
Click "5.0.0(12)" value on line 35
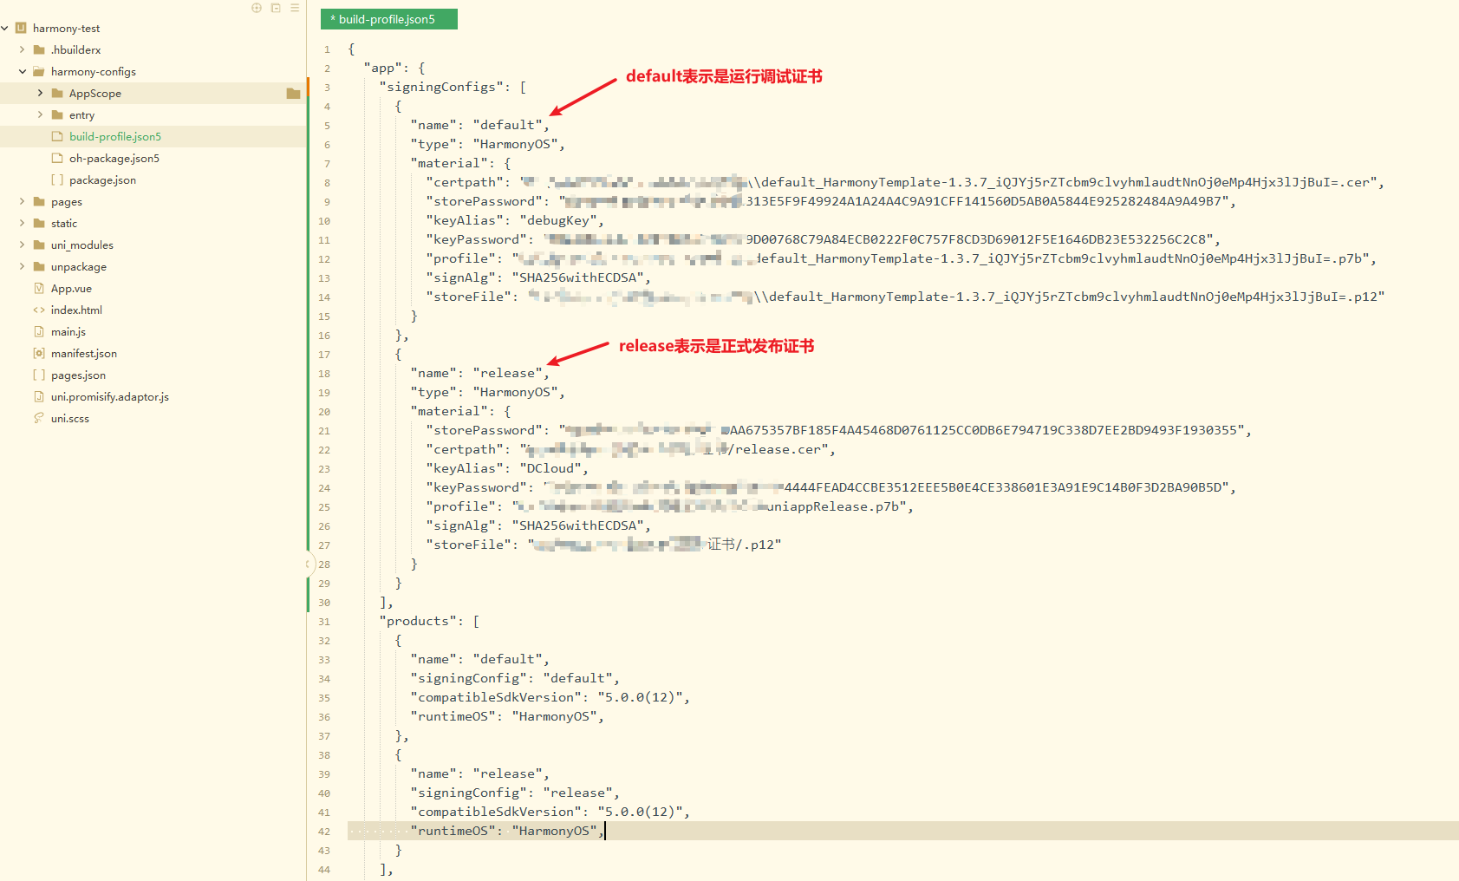coord(640,697)
